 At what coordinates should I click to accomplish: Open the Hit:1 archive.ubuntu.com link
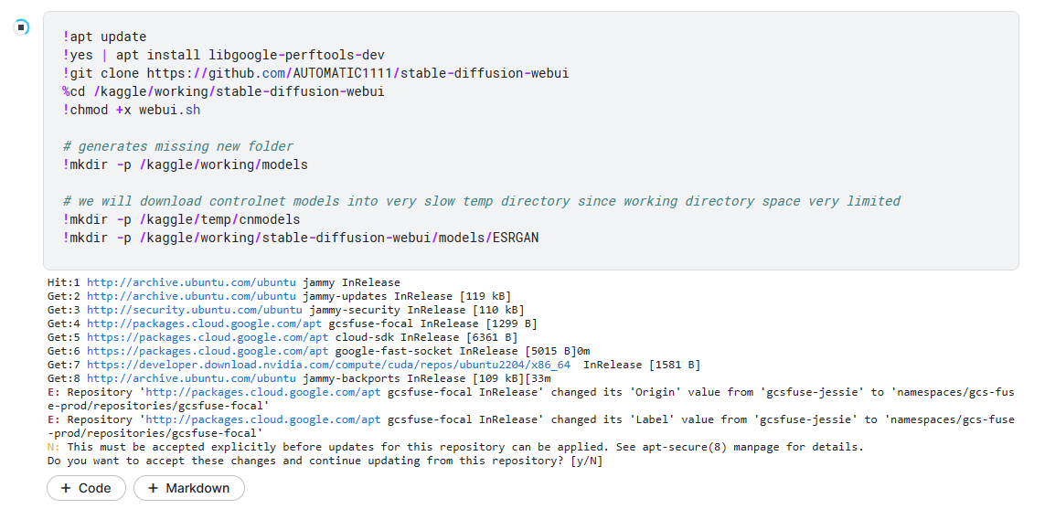point(191,283)
